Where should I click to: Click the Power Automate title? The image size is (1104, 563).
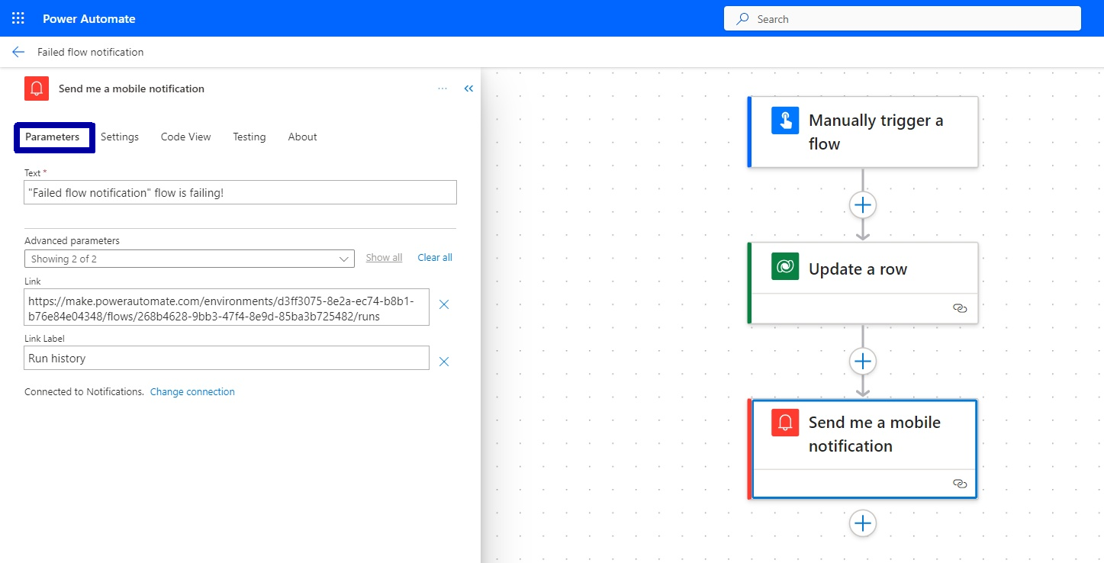(x=89, y=18)
